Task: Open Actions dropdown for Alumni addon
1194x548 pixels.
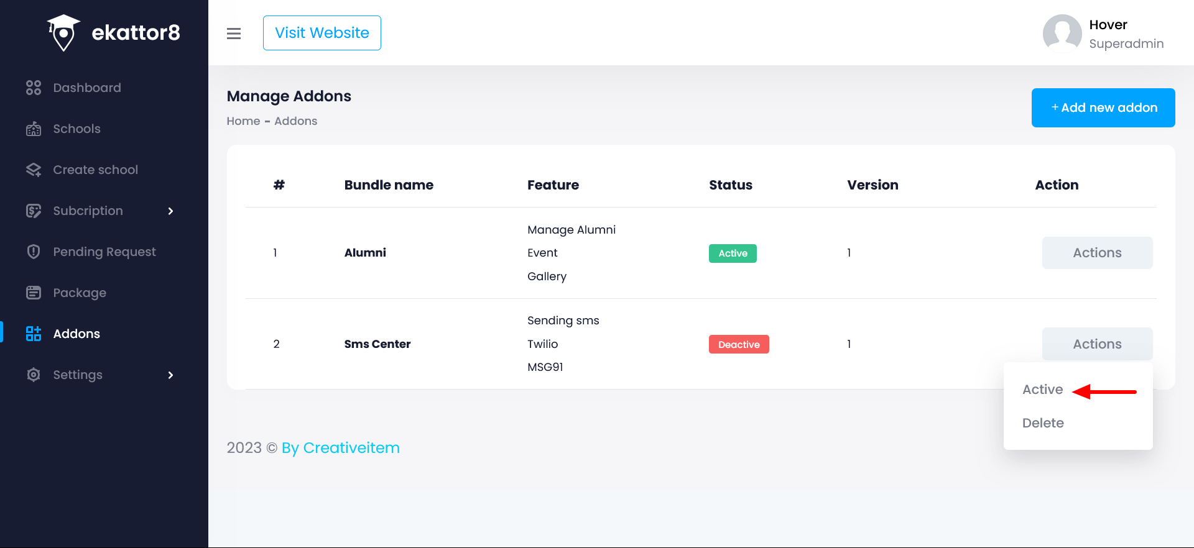Action: [x=1097, y=253]
